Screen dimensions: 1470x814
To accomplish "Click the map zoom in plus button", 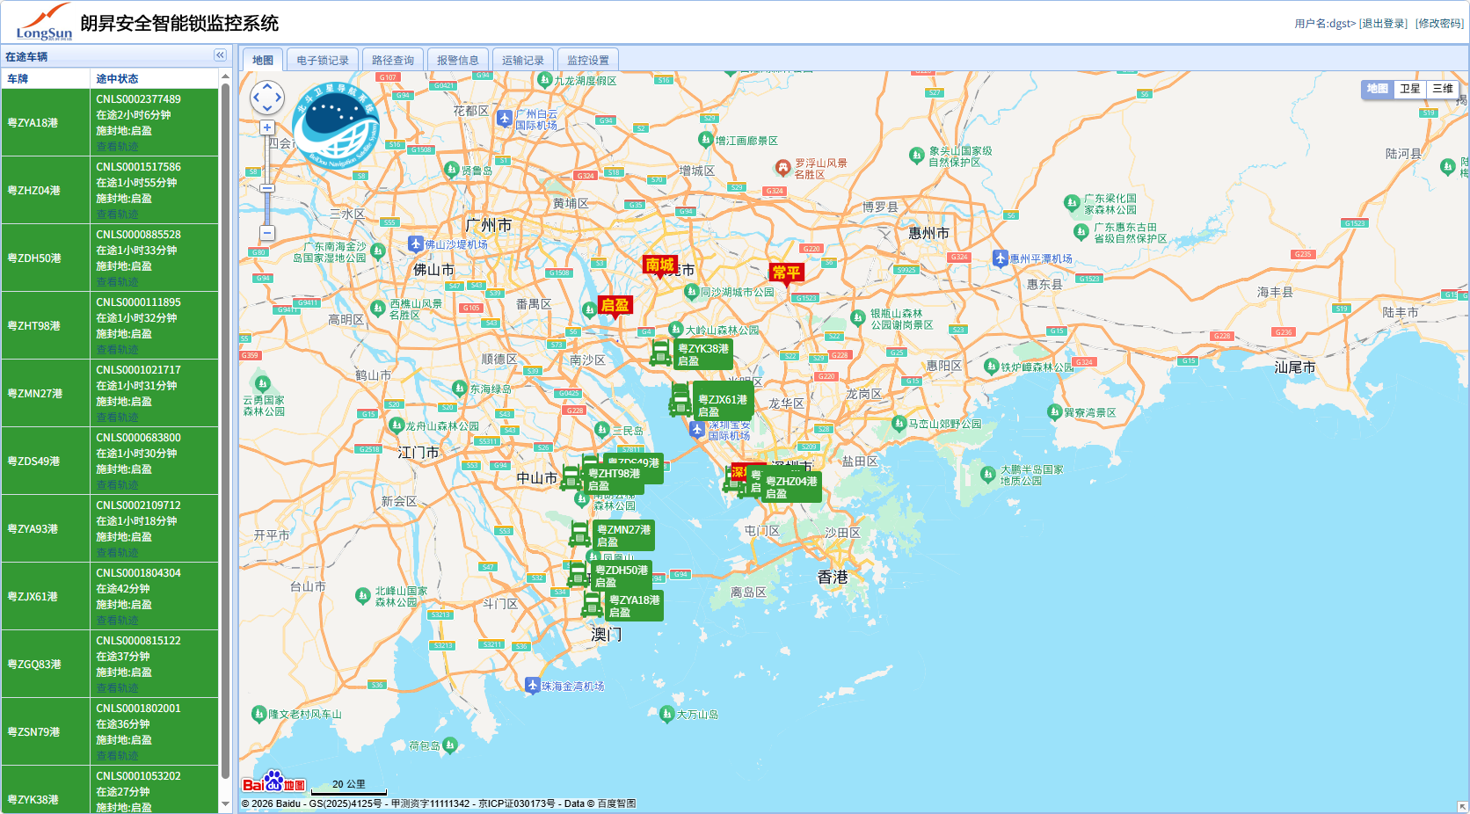I will pos(267,127).
